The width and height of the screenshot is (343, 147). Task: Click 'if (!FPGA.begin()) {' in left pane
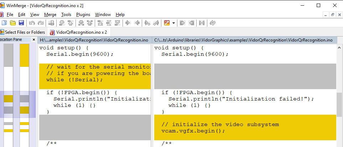coord(82,93)
